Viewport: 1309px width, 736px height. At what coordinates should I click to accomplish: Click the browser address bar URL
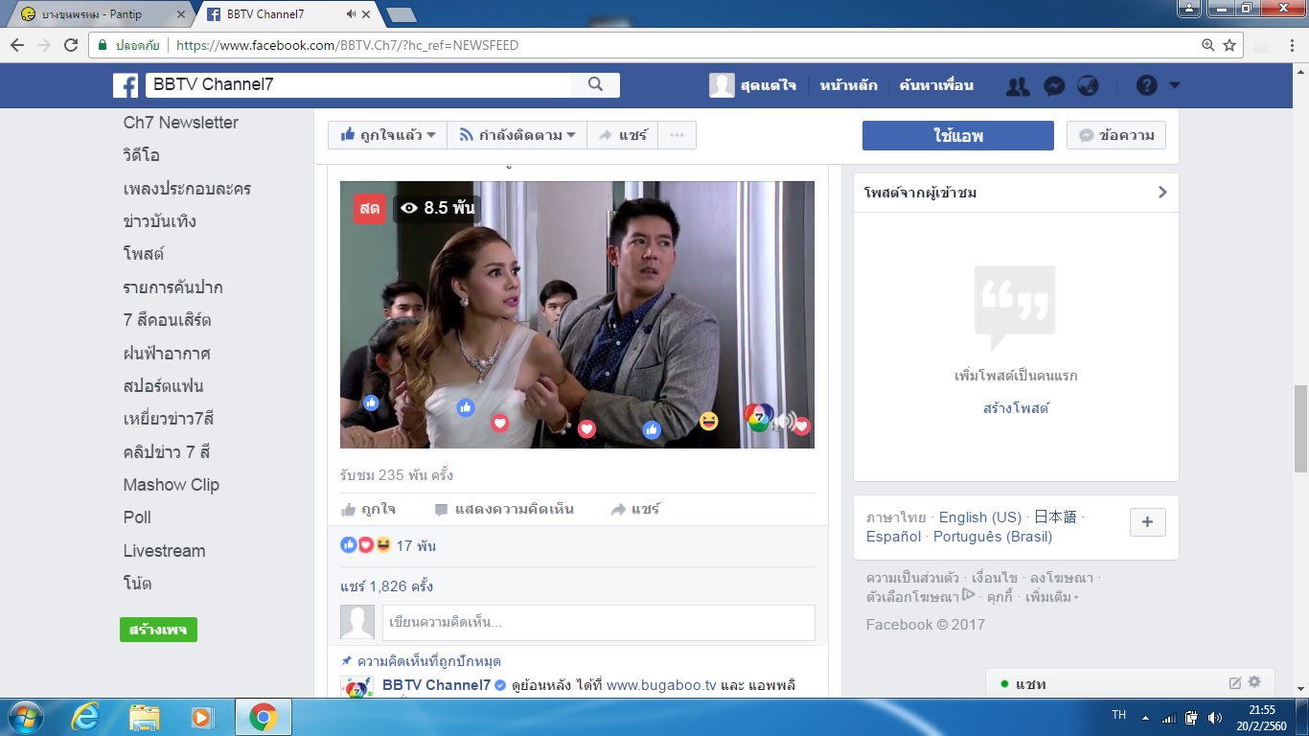(348, 45)
